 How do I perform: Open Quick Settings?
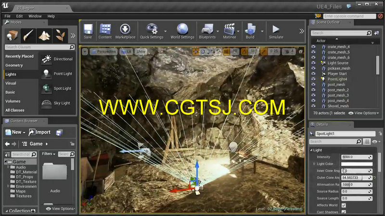[152, 31]
